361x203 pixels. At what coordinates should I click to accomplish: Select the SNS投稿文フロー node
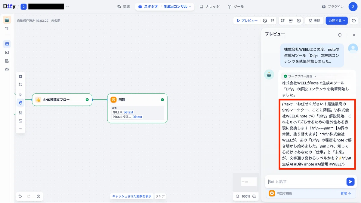pos(62,100)
